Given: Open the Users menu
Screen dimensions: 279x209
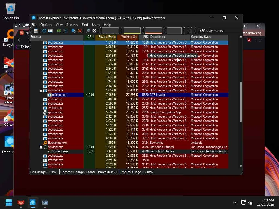Looking at the screenshot, I should tap(96, 25).
